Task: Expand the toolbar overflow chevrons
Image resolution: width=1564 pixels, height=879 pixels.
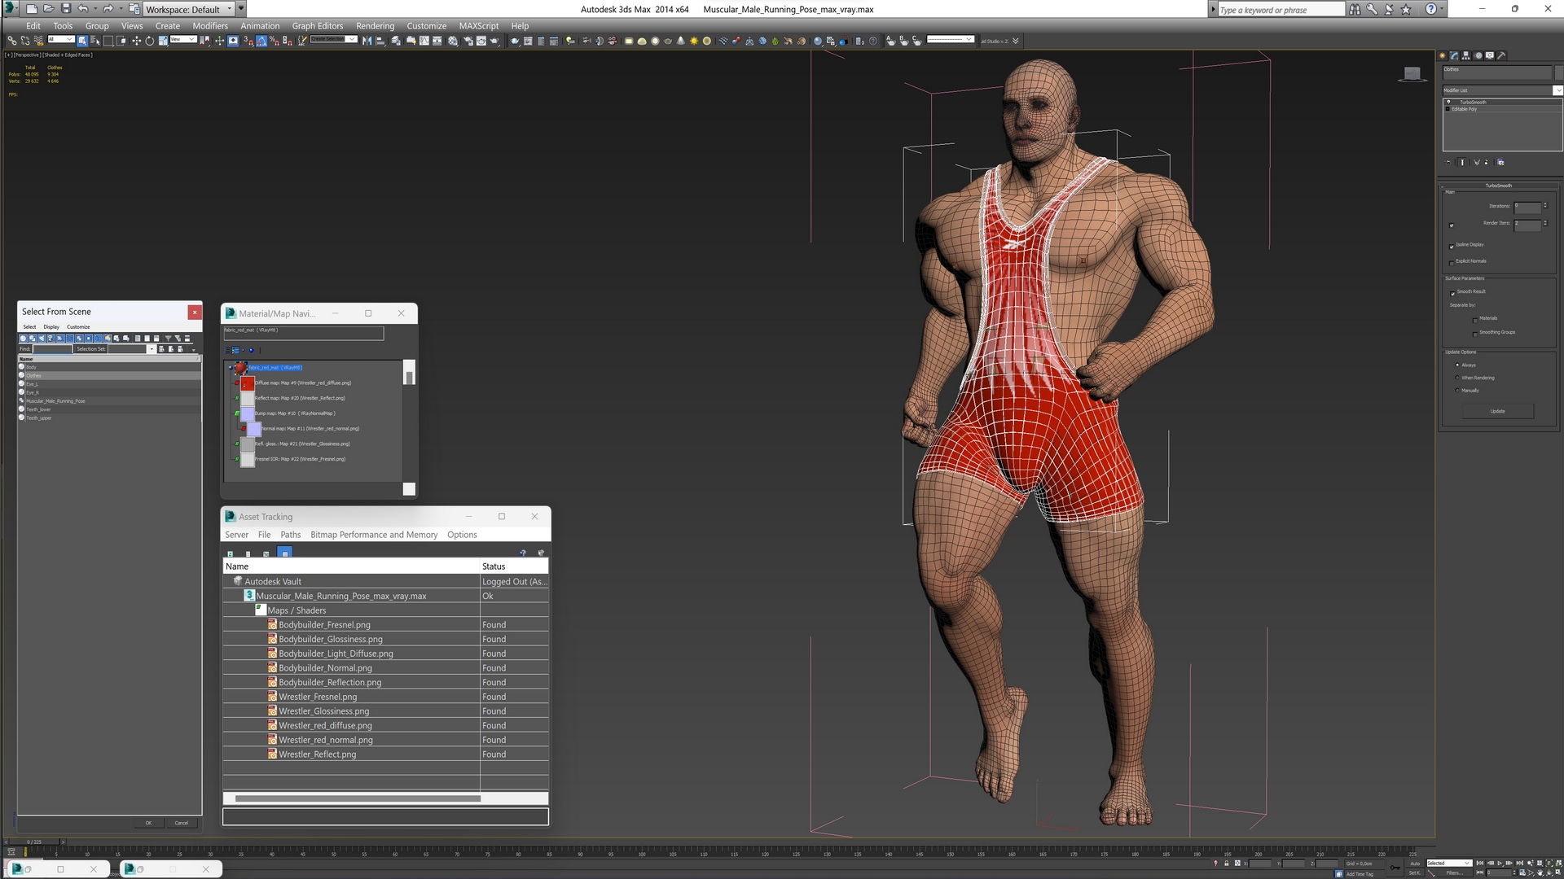Action: pos(1015,41)
